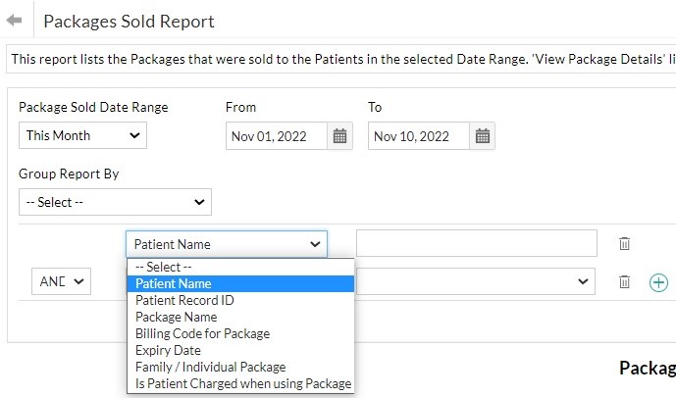Image resolution: width=676 pixels, height=398 pixels.
Task: Collapse the Patient Name filter field dropdown
Action: coord(227,244)
